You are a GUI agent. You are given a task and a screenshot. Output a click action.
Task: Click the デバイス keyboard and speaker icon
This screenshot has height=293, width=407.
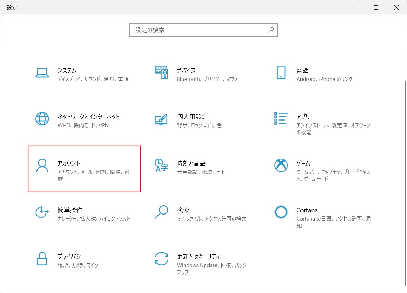(161, 72)
